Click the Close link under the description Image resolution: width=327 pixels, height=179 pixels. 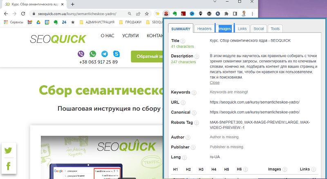(x=215, y=83)
